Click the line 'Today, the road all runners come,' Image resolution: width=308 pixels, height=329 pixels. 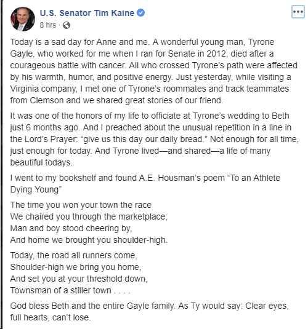click(73, 256)
